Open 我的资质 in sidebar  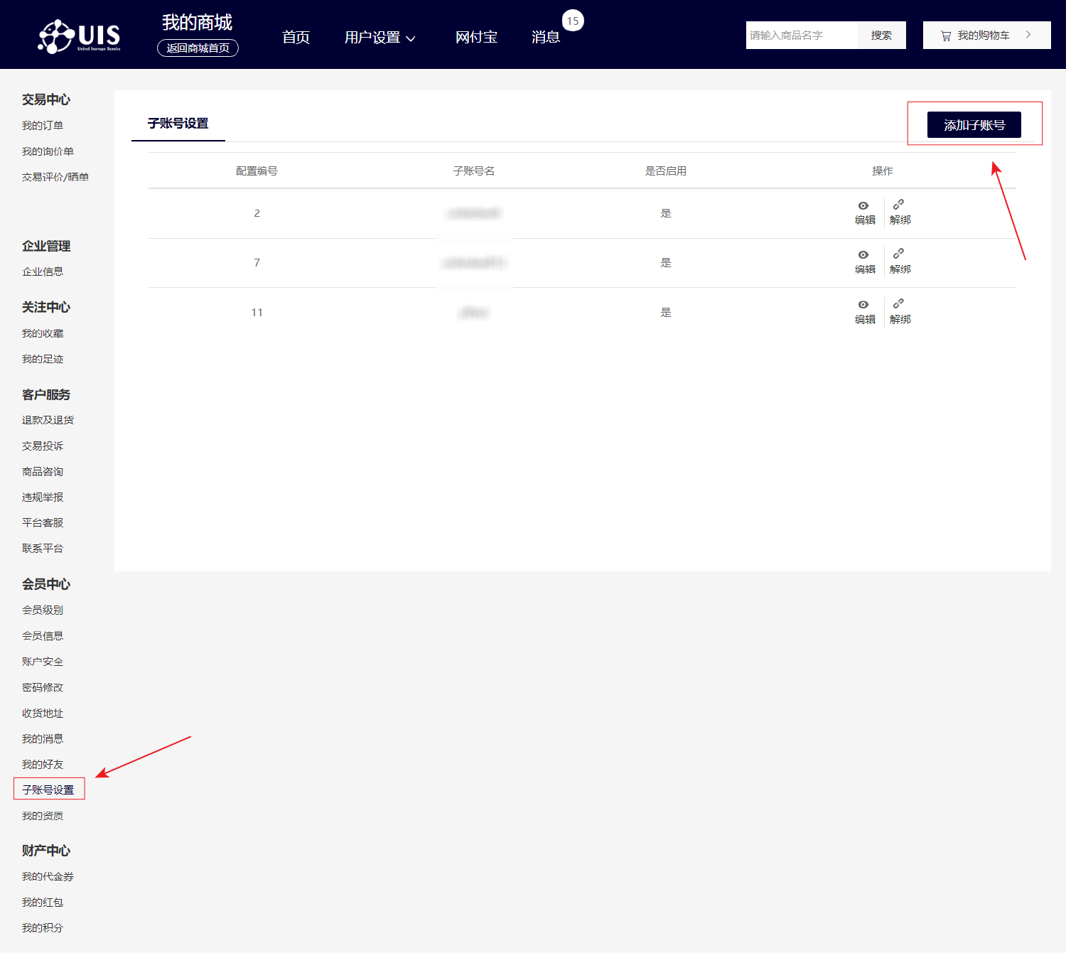pos(43,816)
